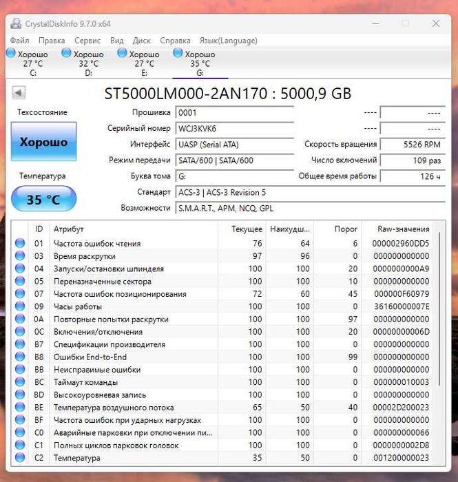Click status orb for attribute B7
This screenshot has width=458, height=482.
point(20,344)
